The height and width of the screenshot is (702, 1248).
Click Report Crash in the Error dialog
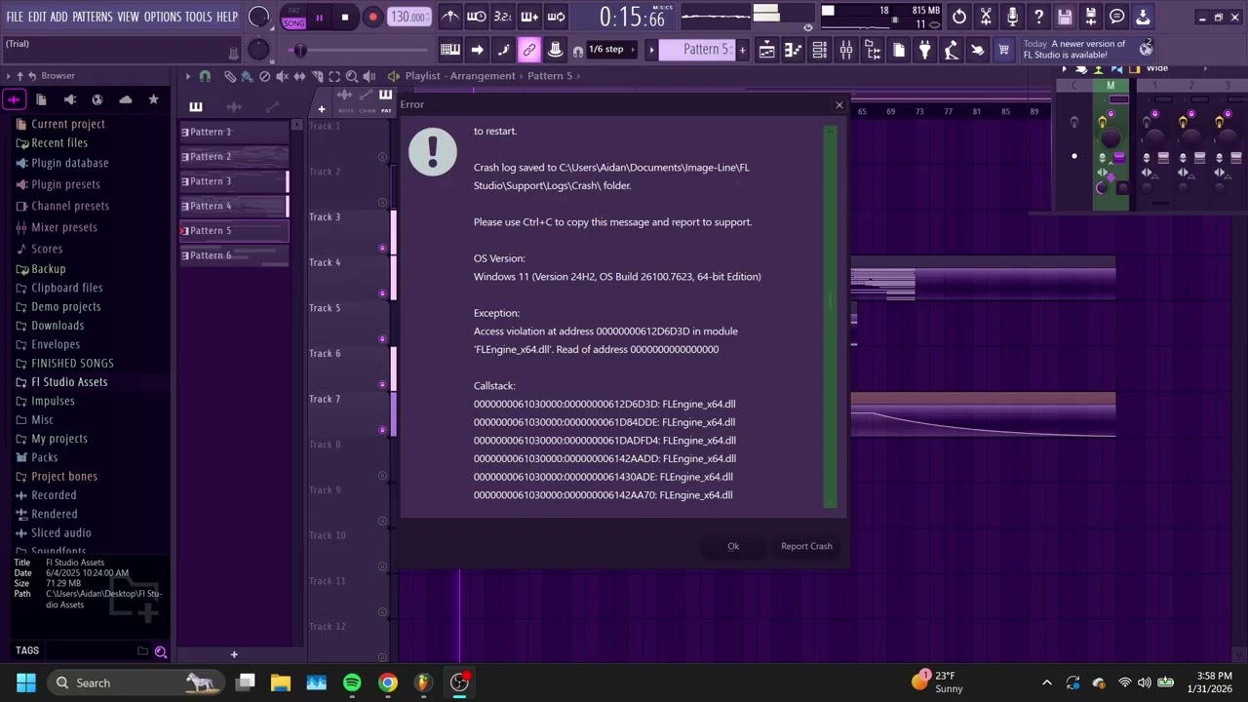pos(806,546)
